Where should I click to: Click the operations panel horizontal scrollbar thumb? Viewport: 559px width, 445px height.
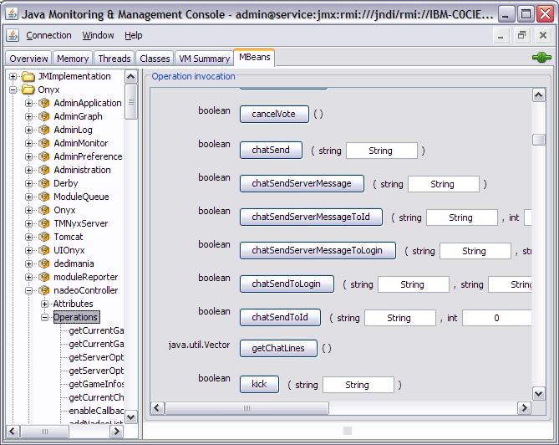246,408
